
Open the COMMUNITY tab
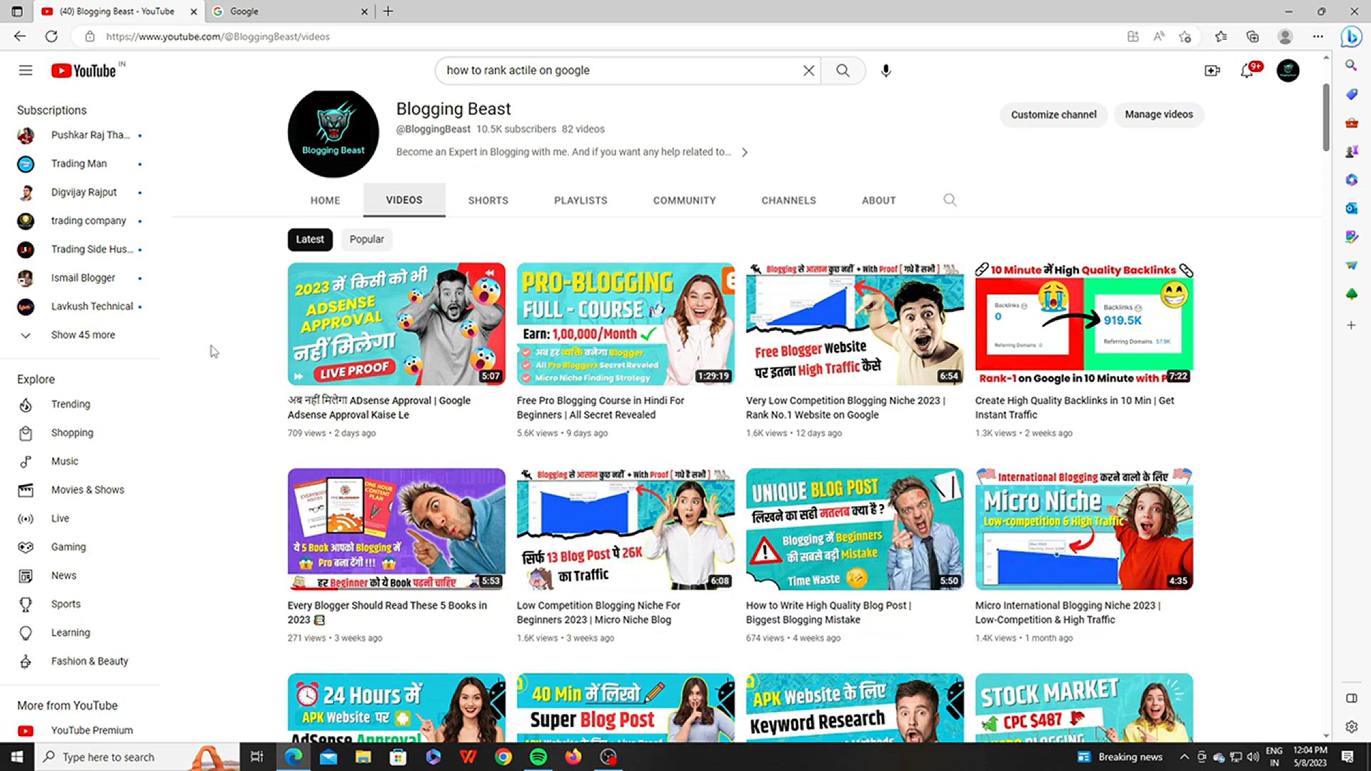click(x=684, y=201)
